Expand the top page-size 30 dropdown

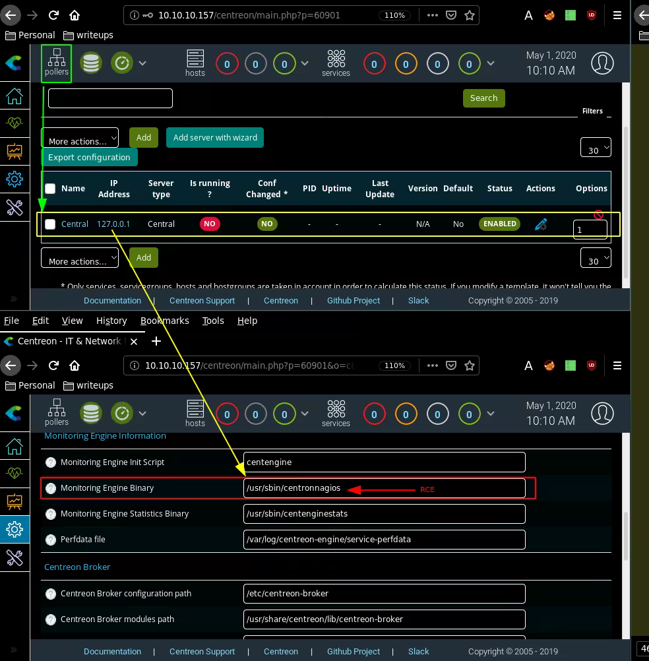click(x=596, y=148)
